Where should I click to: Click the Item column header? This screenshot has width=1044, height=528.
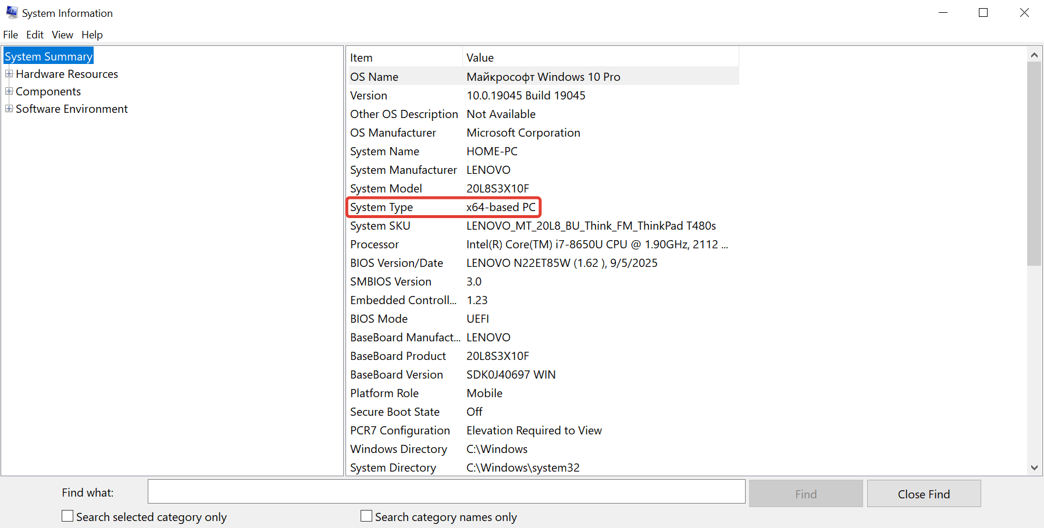(x=405, y=58)
